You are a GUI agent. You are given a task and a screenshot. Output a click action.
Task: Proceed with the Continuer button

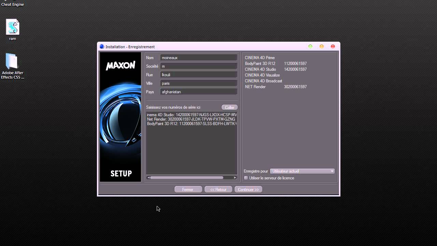[x=248, y=190]
